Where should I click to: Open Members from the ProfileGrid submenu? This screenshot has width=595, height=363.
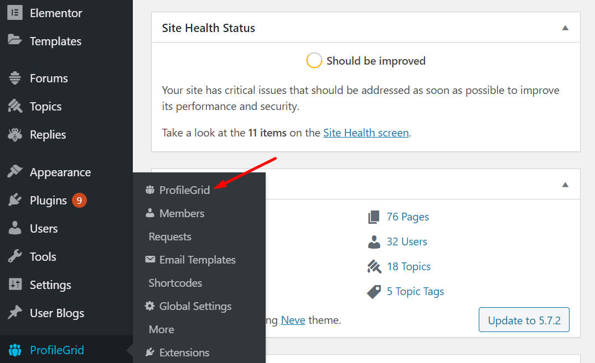182,213
